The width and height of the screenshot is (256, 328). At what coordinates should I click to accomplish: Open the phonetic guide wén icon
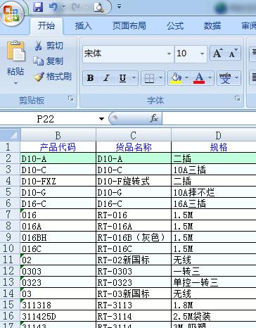tap(224, 78)
